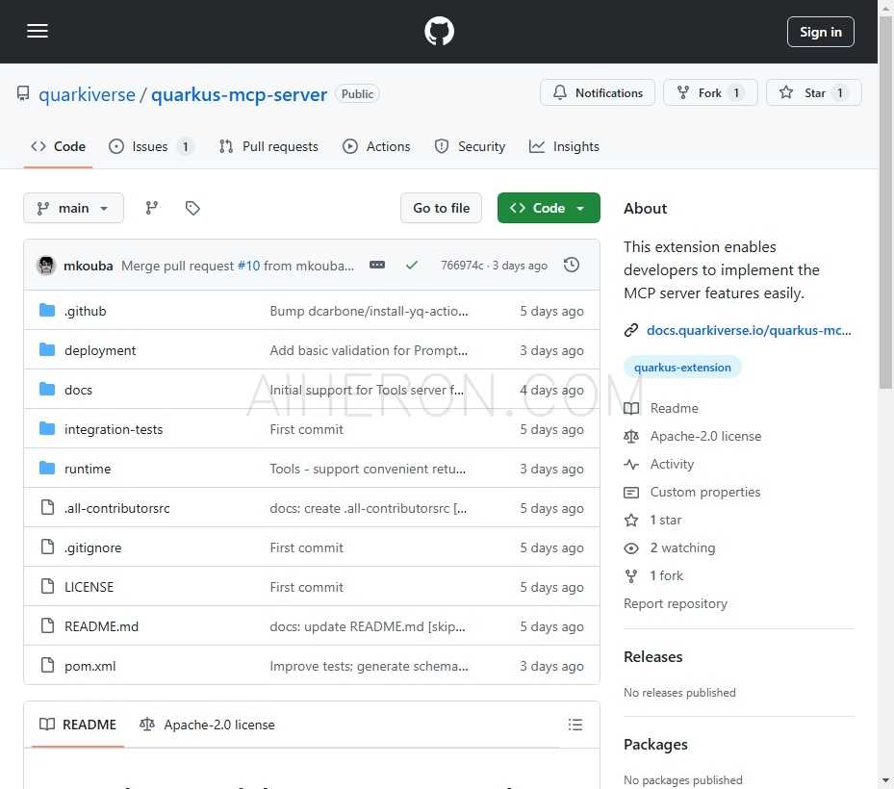Switch to the Pull requests tab
894x789 pixels.
click(268, 146)
